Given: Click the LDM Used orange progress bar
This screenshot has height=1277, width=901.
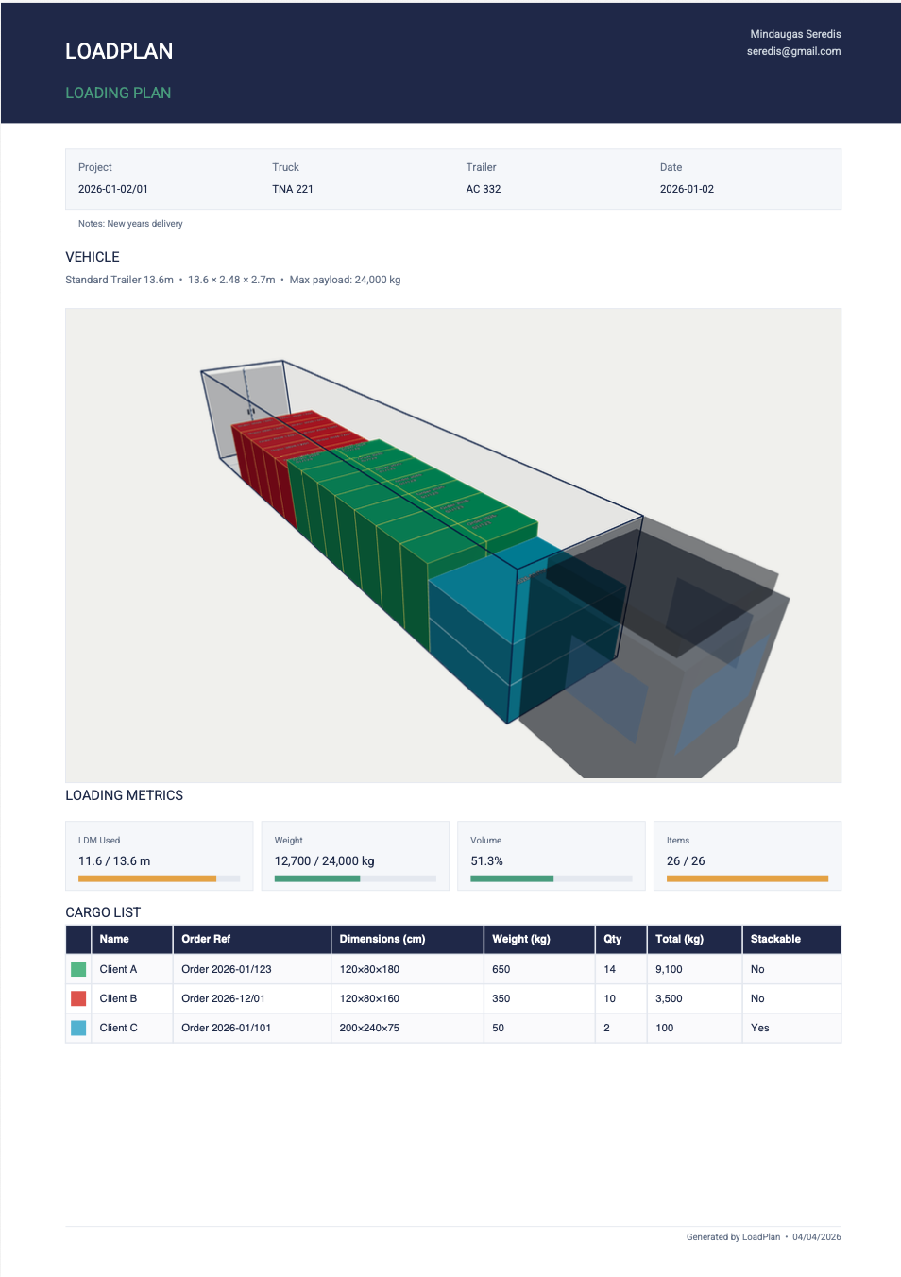Looking at the screenshot, I should pos(147,878).
